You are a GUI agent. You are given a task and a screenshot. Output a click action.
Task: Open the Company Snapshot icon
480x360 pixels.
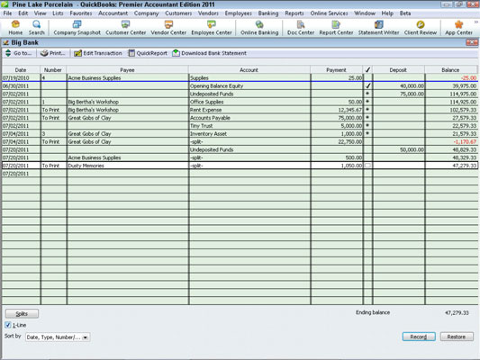coord(77,24)
